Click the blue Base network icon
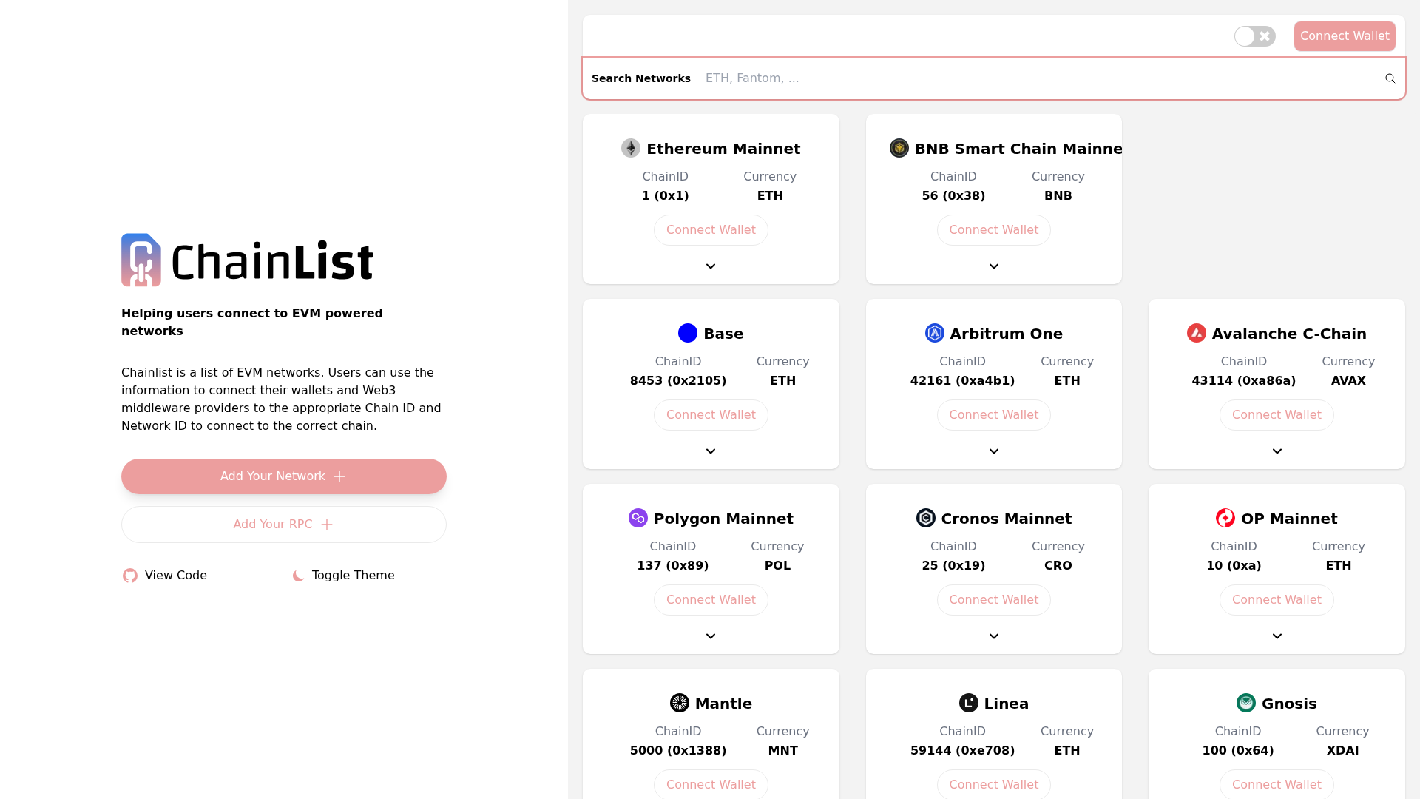 [688, 334]
